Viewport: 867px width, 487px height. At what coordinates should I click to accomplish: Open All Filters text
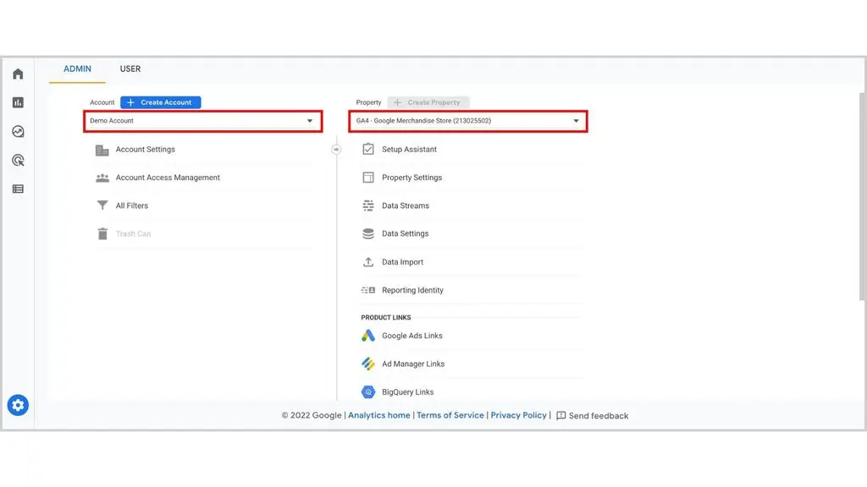(132, 205)
